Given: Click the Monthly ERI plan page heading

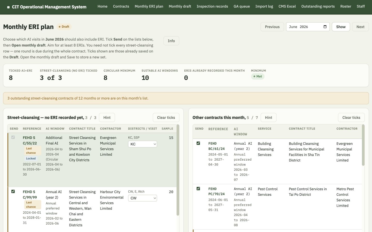Looking at the screenshot, I should point(28,27).
